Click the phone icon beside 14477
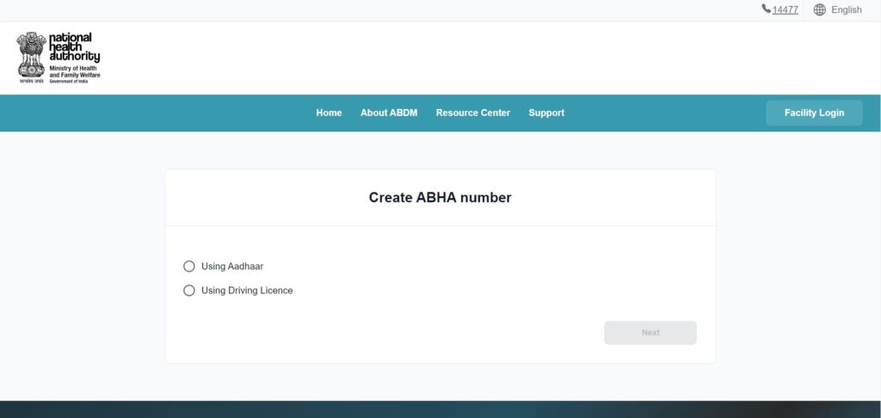881x418 pixels. tap(767, 9)
